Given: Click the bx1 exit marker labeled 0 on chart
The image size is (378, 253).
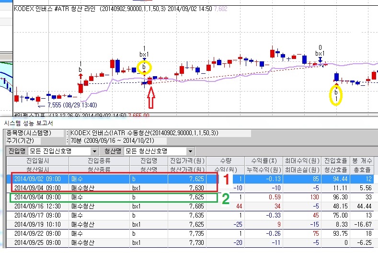Looking at the screenshot, I should pos(320,53).
